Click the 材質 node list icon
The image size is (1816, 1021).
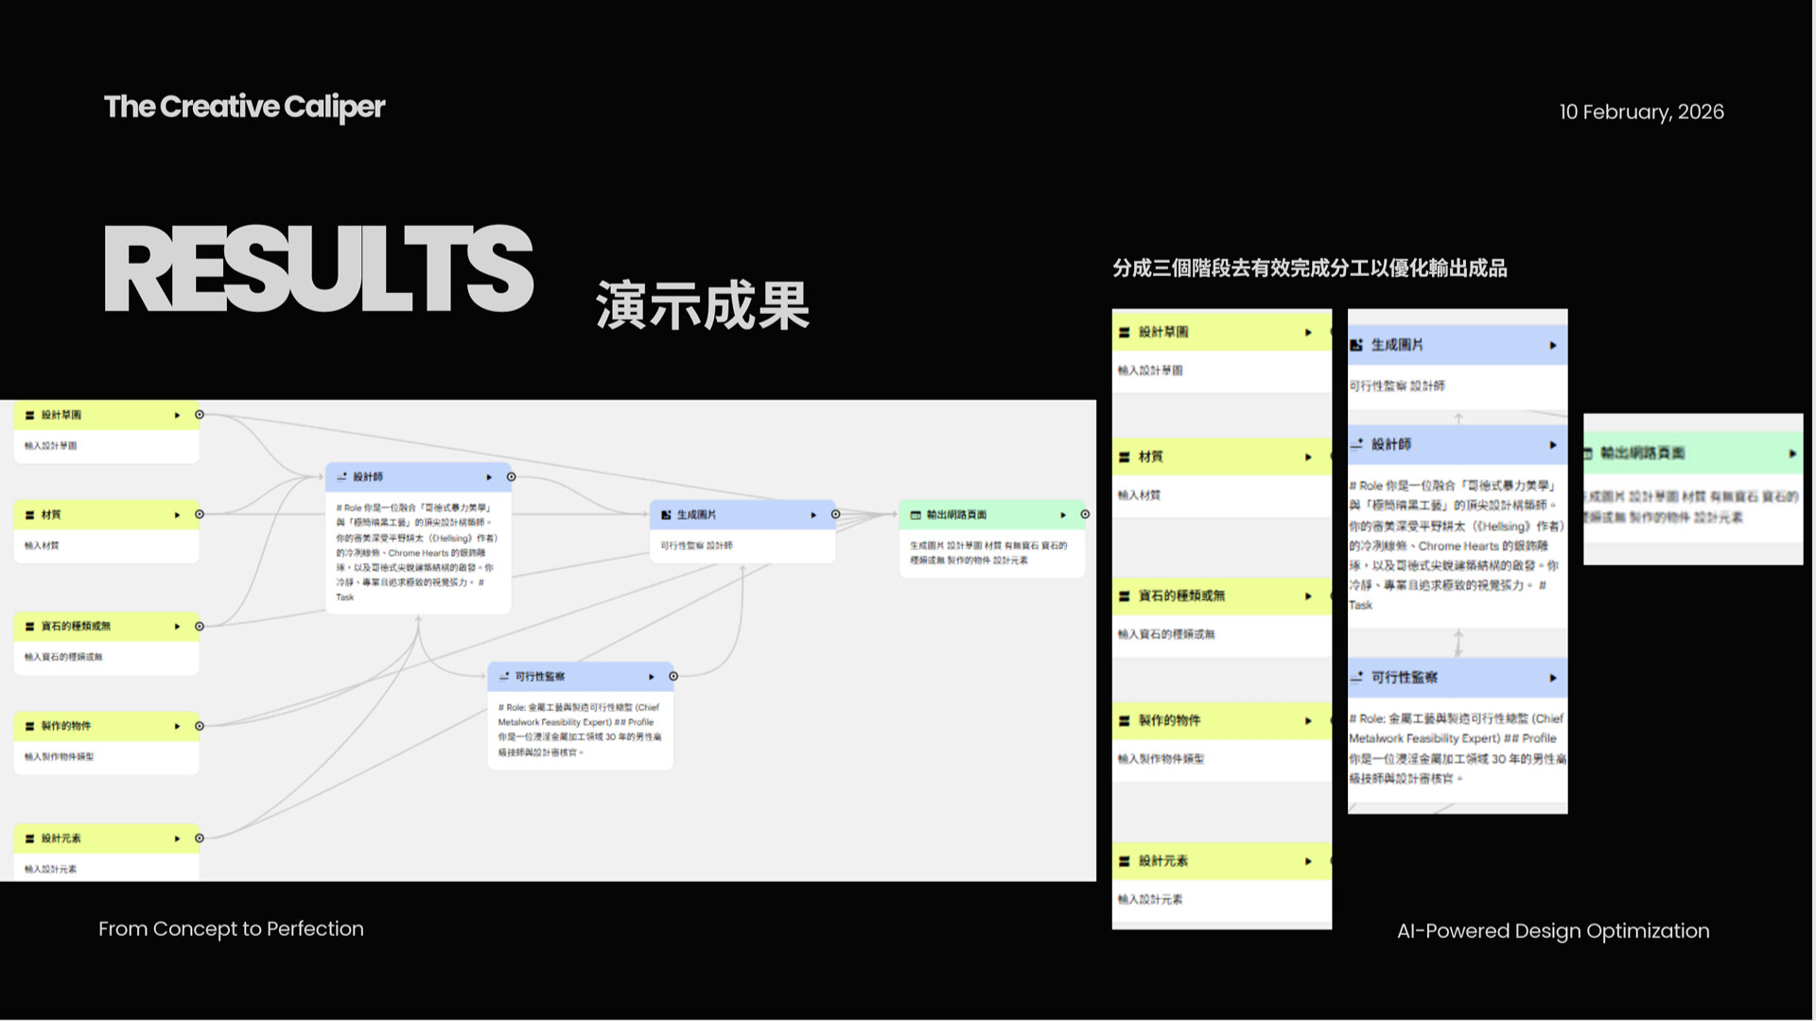[x=29, y=515]
